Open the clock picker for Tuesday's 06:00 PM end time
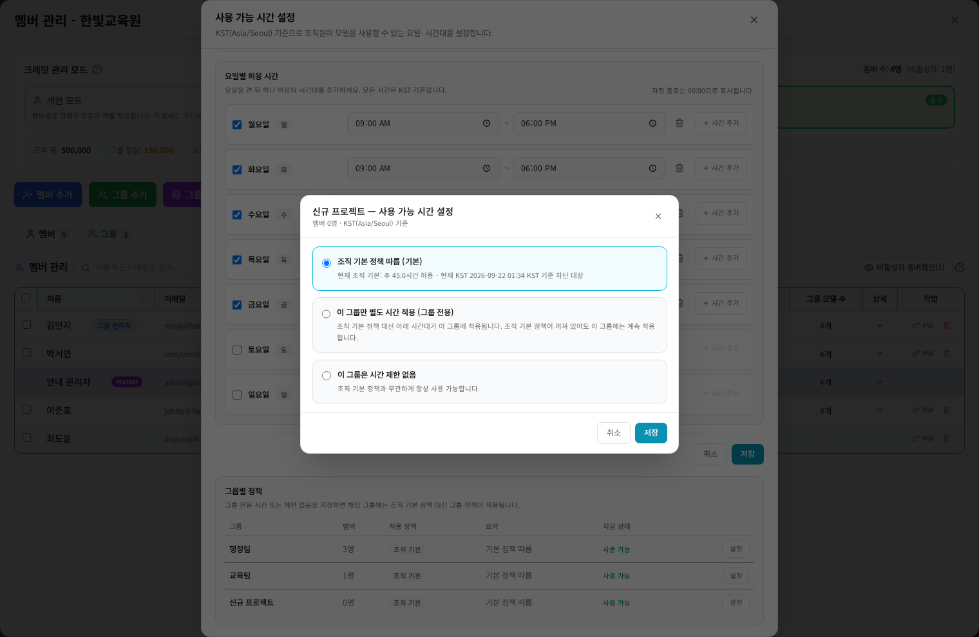Image resolution: width=979 pixels, height=637 pixels. [652, 169]
